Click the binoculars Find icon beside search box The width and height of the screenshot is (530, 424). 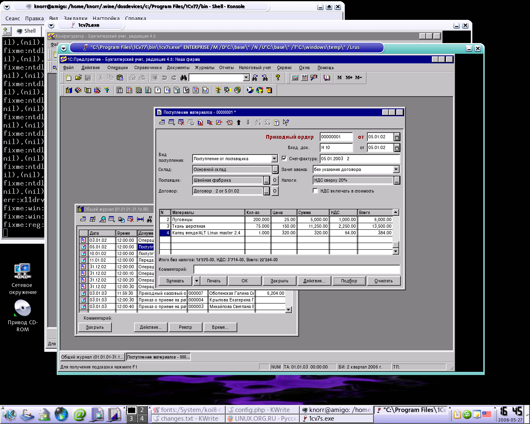(184, 77)
